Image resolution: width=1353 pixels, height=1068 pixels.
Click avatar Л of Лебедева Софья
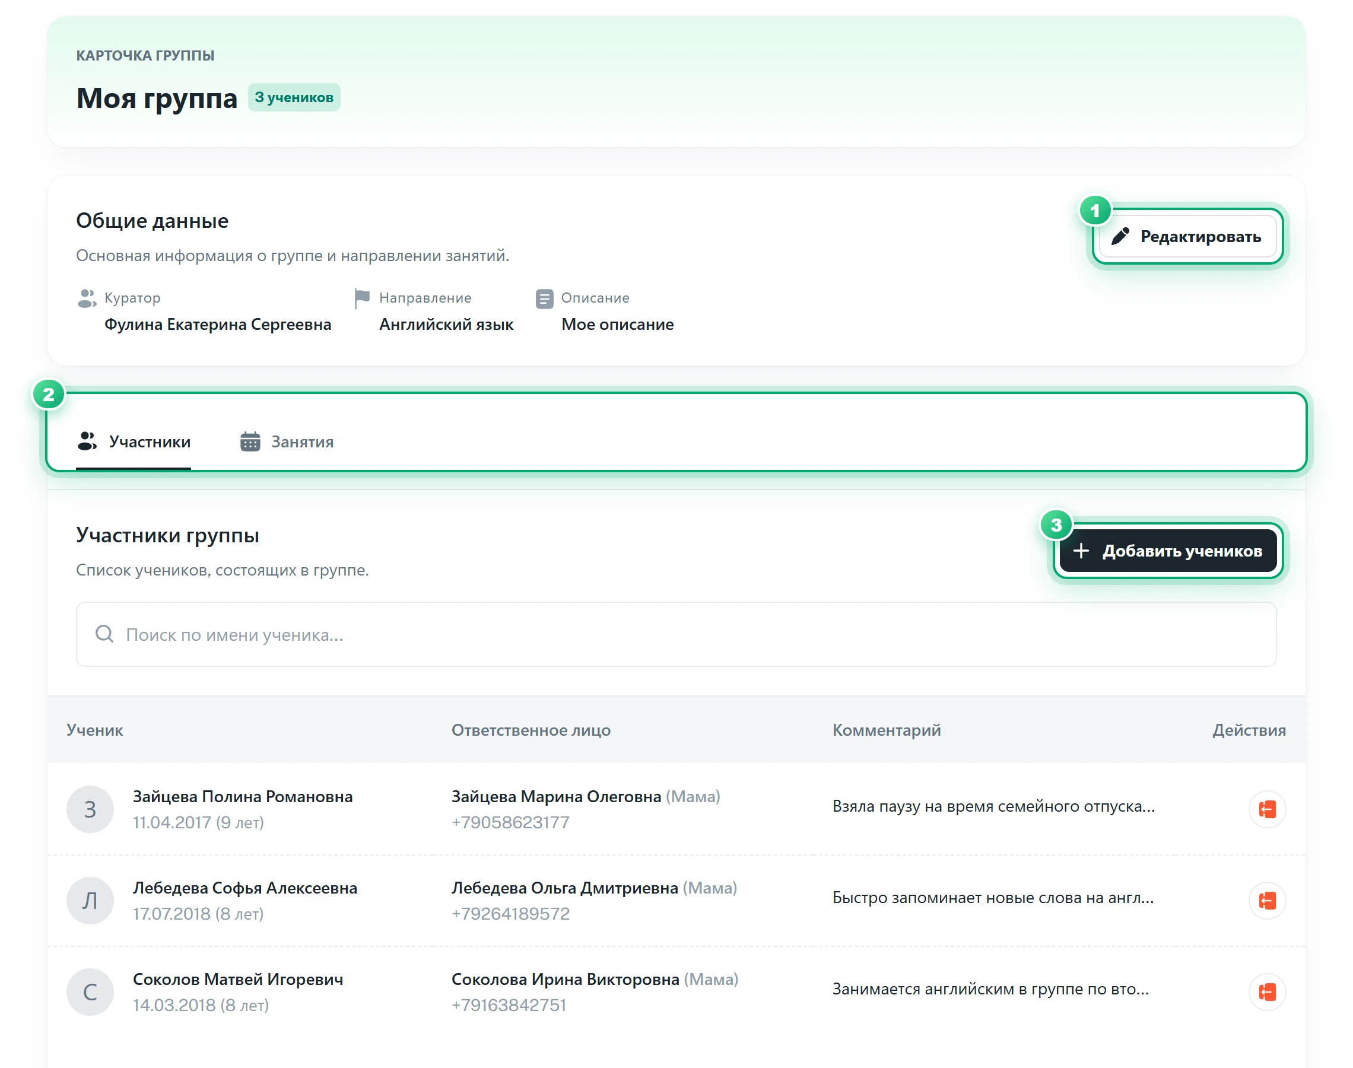90,901
